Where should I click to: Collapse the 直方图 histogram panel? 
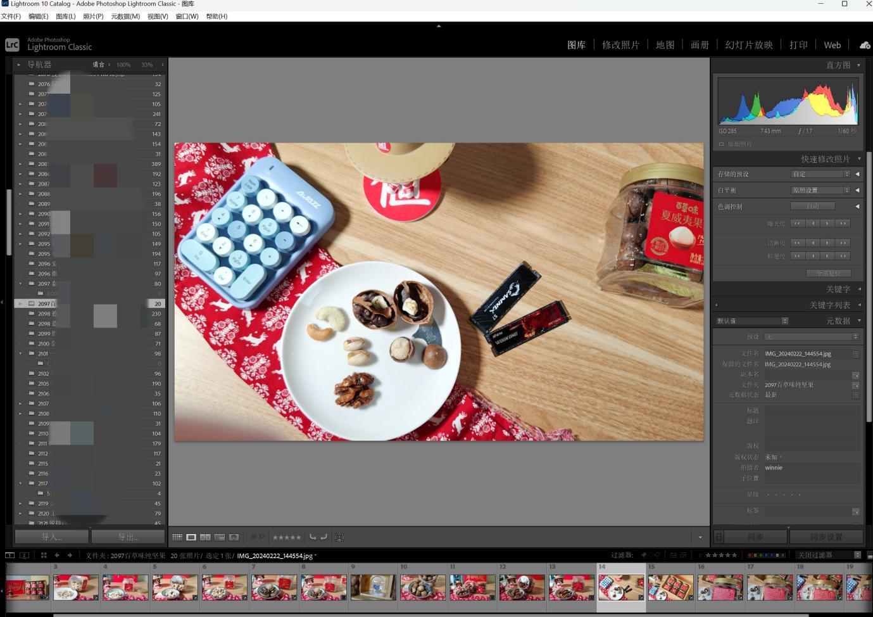(x=858, y=65)
